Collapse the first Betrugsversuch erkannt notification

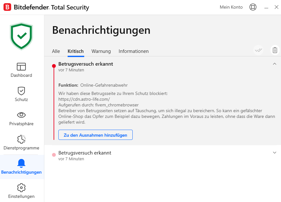pos(275,64)
